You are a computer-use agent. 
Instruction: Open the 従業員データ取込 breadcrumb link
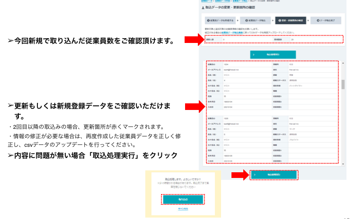coord(240,1)
